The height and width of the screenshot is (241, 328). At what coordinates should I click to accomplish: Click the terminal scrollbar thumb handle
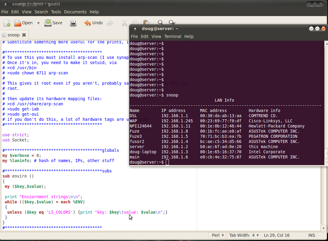tap(326, 154)
